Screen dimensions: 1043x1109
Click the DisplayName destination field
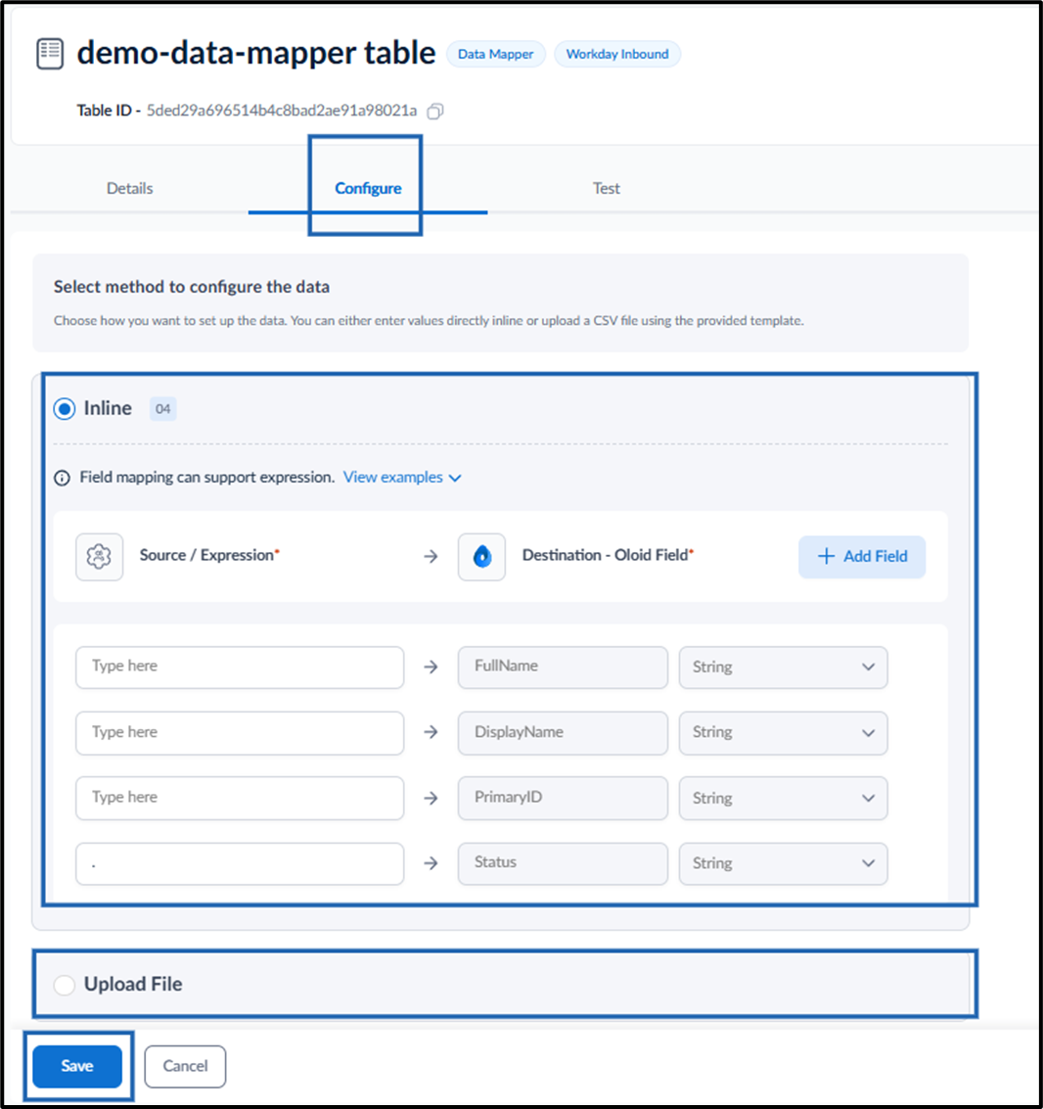563,733
